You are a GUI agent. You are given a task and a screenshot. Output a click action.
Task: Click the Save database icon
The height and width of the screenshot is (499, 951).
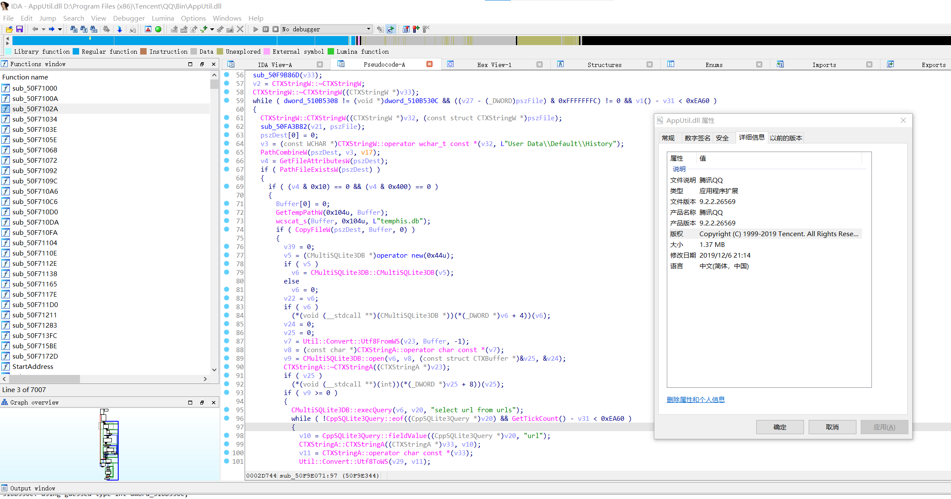tap(19, 29)
